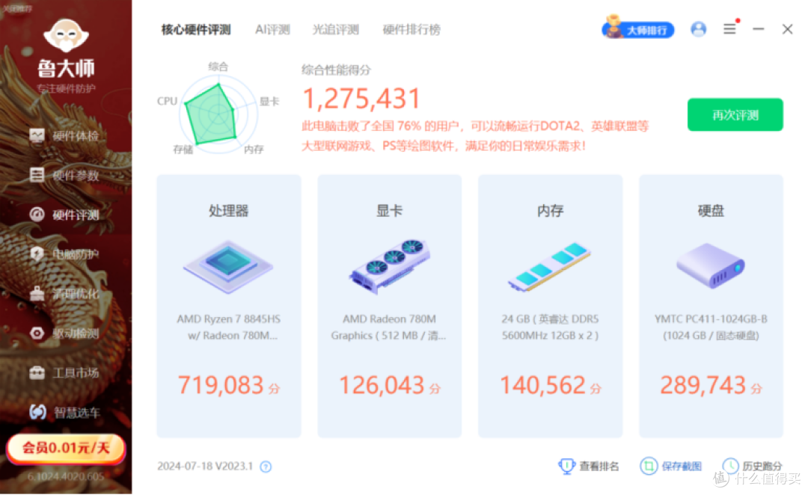Click the 查看排名 trophy icon

(566, 466)
